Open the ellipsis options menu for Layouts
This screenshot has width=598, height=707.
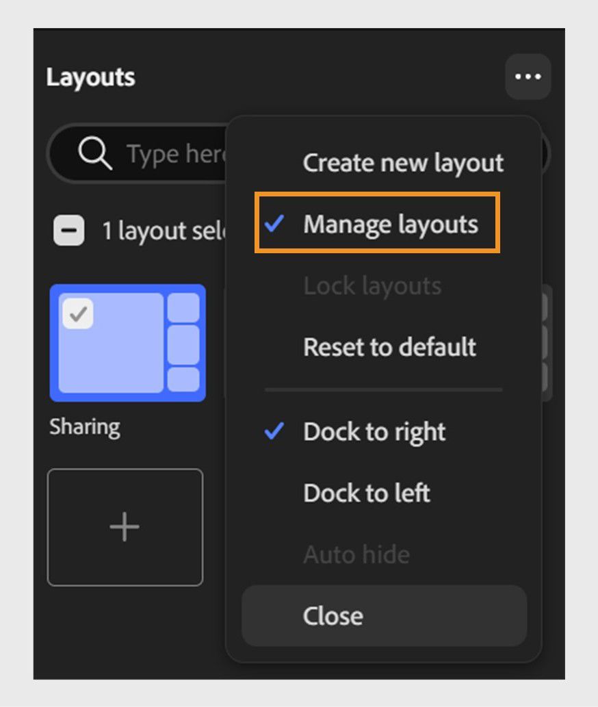[528, 76]
